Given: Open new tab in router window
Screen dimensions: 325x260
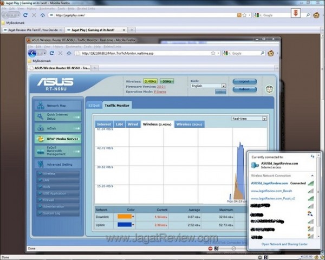Looking at the screenshot, I should [x=95, y=68].
